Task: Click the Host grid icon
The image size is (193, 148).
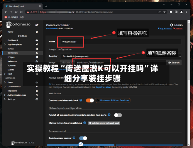Action: [37, 74]
